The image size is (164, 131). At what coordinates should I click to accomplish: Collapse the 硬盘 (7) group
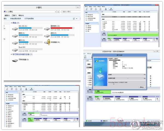(11, 23)
